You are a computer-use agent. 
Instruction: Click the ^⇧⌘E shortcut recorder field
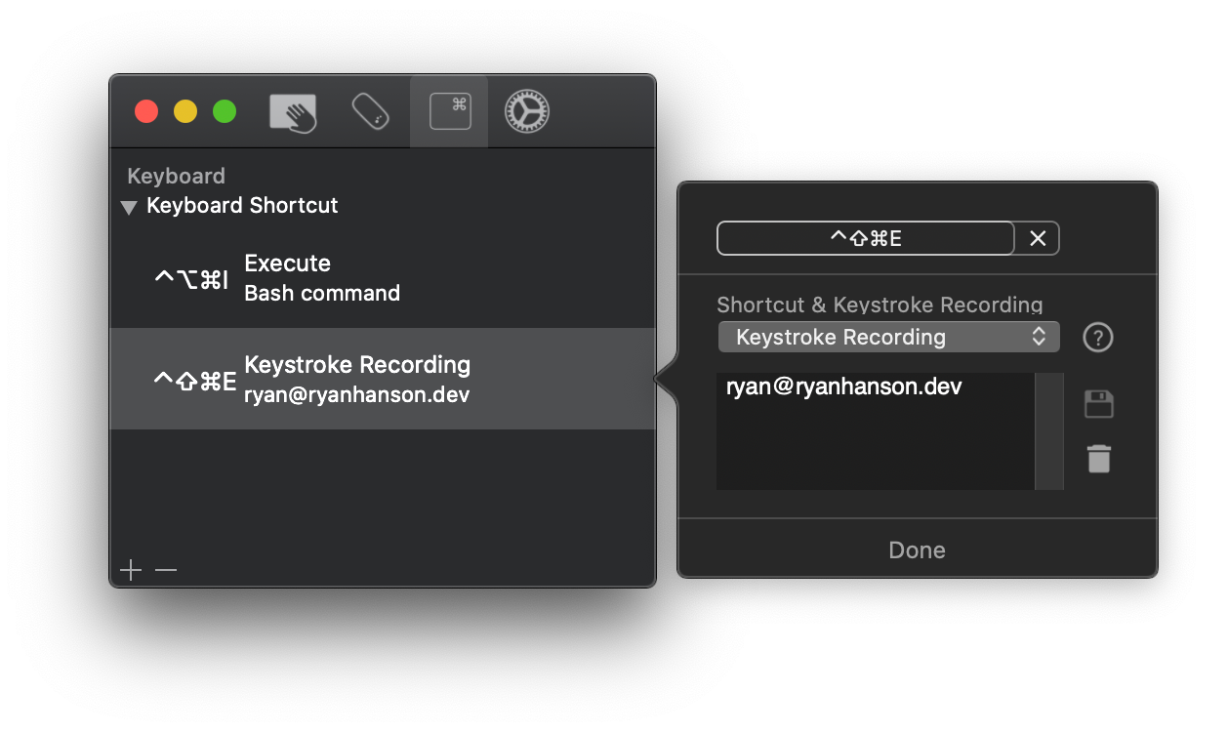coord(865,238)
